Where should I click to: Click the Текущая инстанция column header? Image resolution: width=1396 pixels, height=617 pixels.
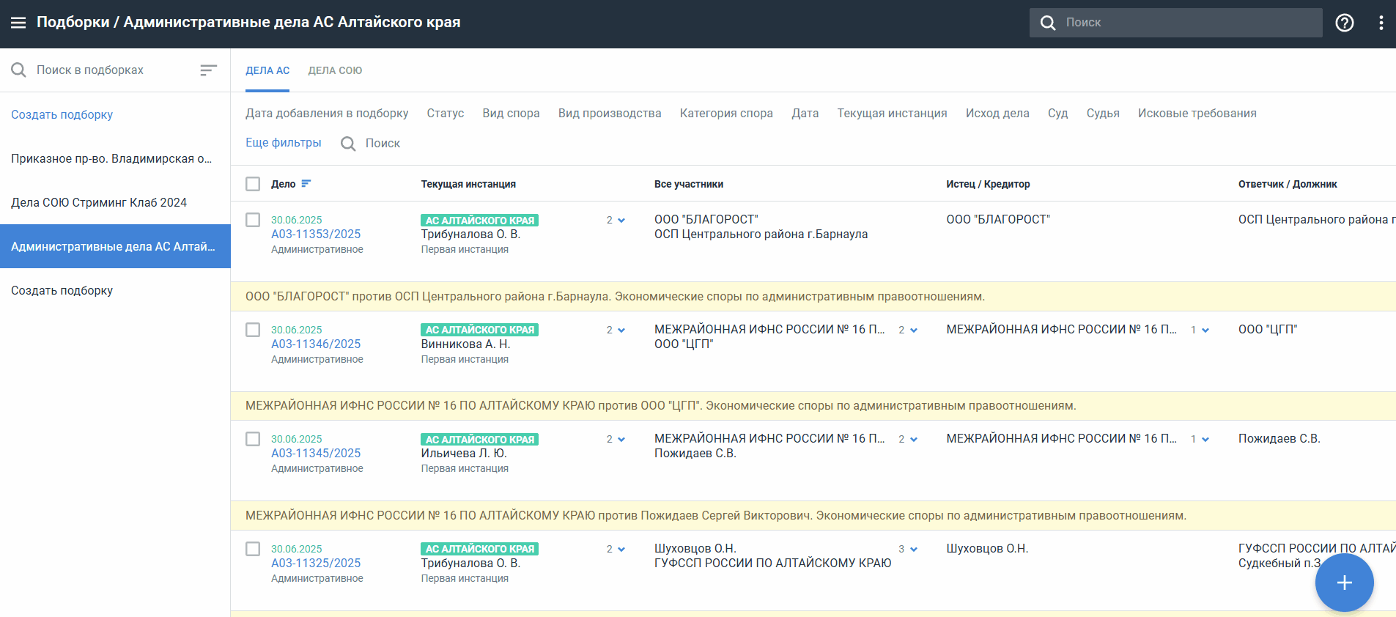(468, 184)
